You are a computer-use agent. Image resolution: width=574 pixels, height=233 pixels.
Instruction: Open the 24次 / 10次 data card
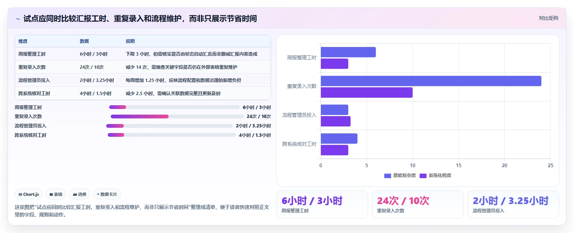(x=418, y=204)
